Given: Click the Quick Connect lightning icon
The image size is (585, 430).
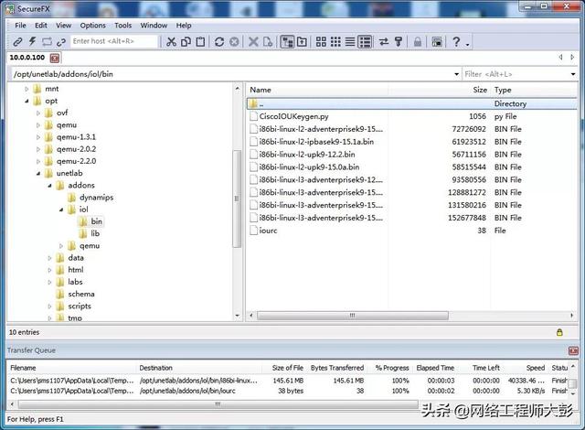Looking at the screenshot, I should point(32,41).
